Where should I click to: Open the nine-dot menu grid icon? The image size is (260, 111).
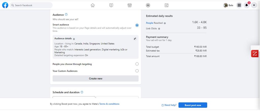point(239,5)
